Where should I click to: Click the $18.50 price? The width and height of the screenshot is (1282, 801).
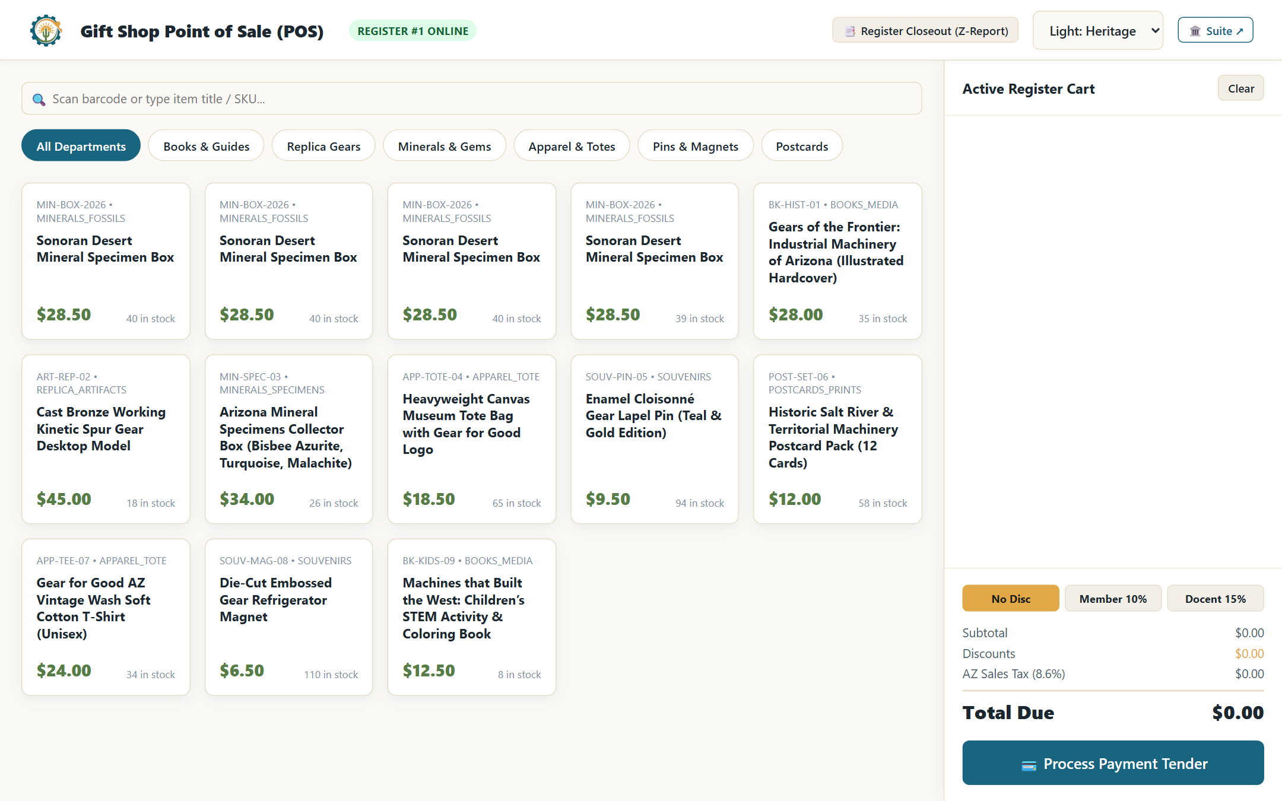[x=429, y=498]
